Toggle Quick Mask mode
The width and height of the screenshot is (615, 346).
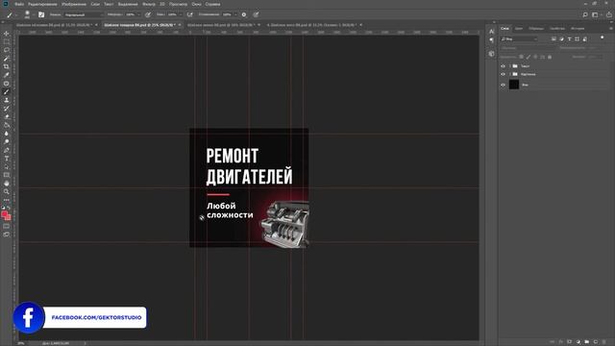tap(7, 227)
